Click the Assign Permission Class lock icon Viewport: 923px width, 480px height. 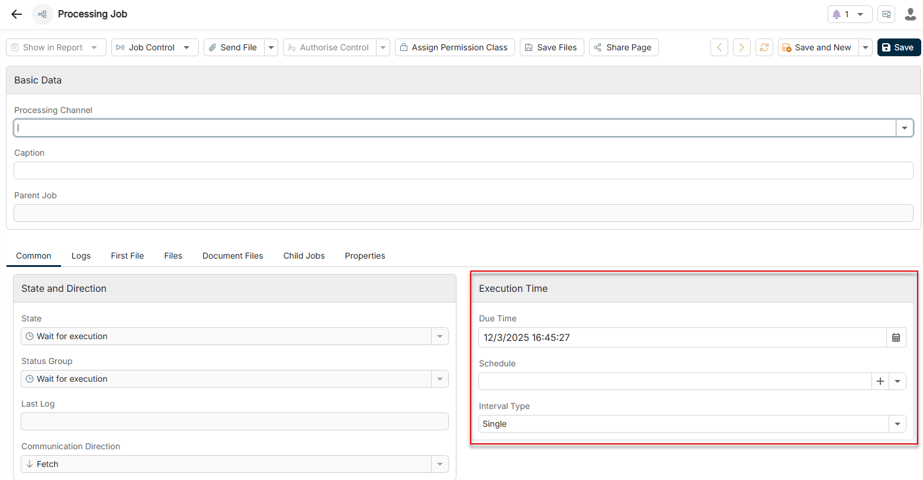coord(404,47)
